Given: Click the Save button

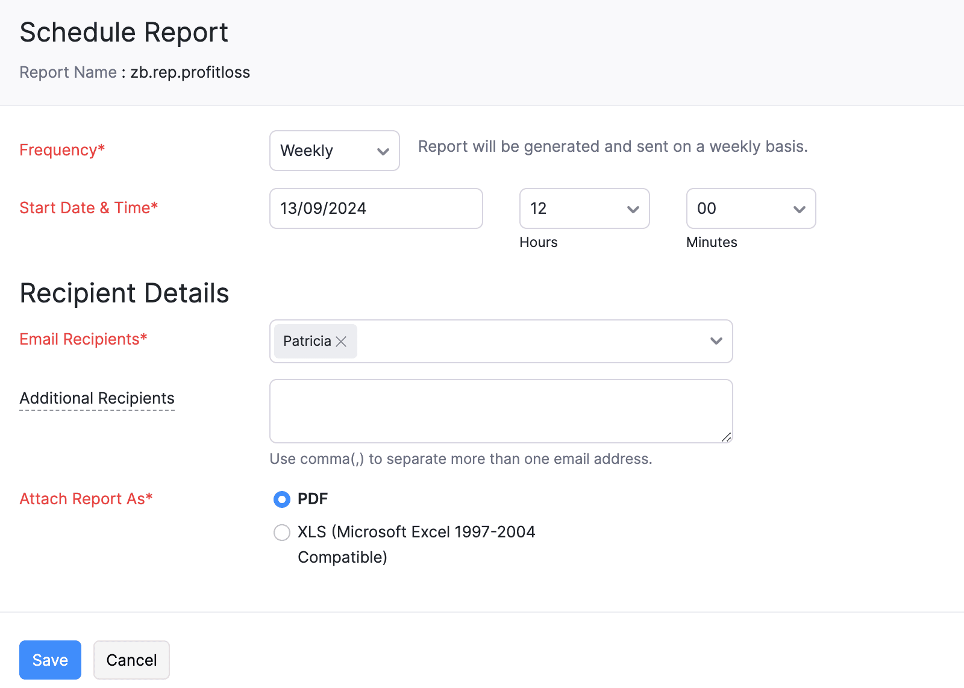Looking at the screenshot, I should (50, 660).
